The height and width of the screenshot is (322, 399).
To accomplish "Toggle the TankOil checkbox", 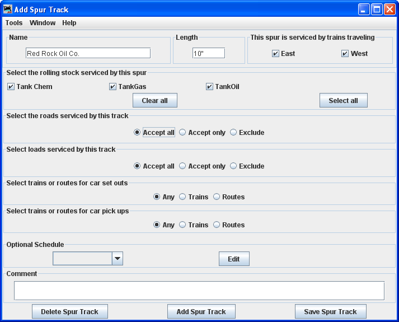I will coord(210,87).
